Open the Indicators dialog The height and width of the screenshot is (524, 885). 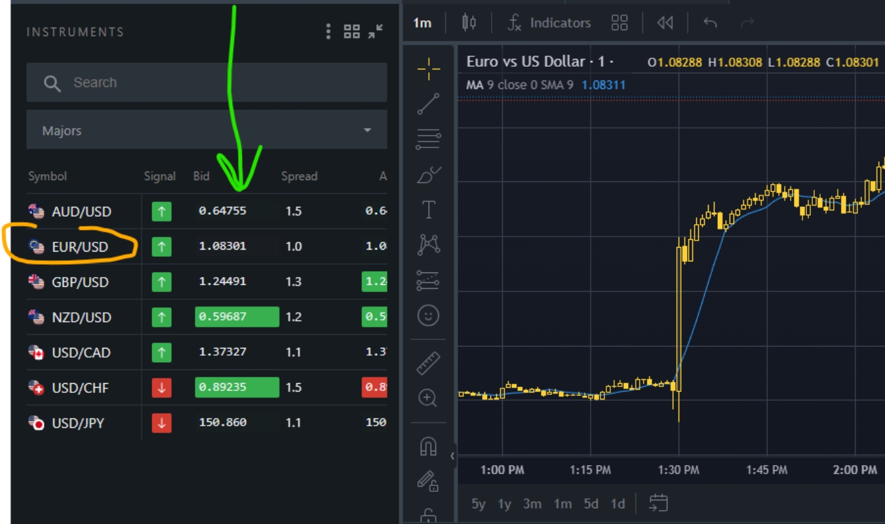[549, 23]
